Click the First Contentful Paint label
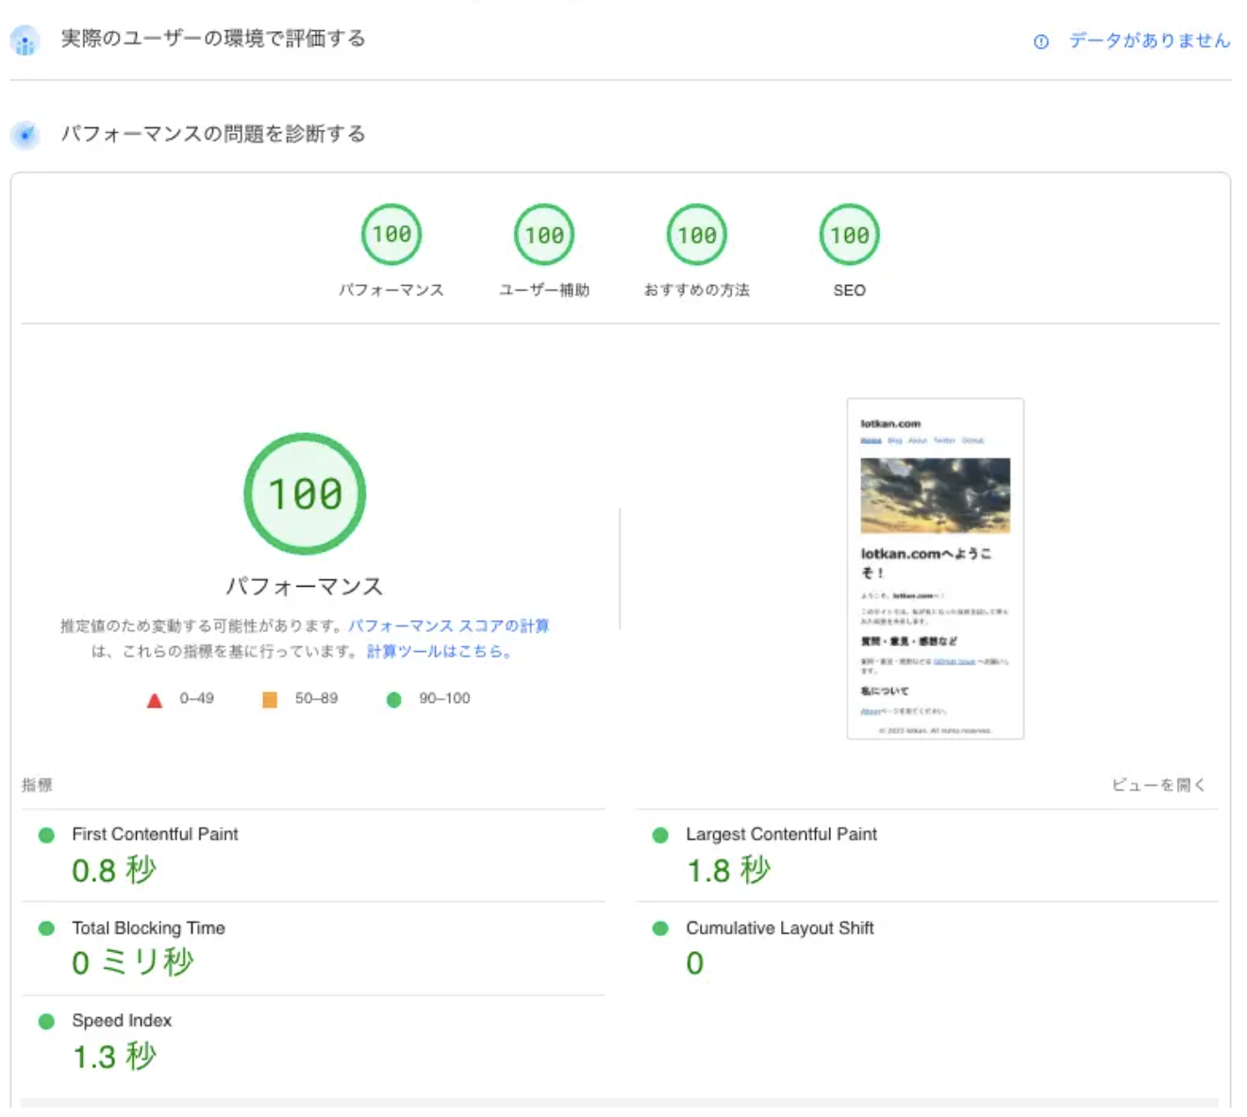Viewport: 1247px width, 1117px height. coord(155,834)
